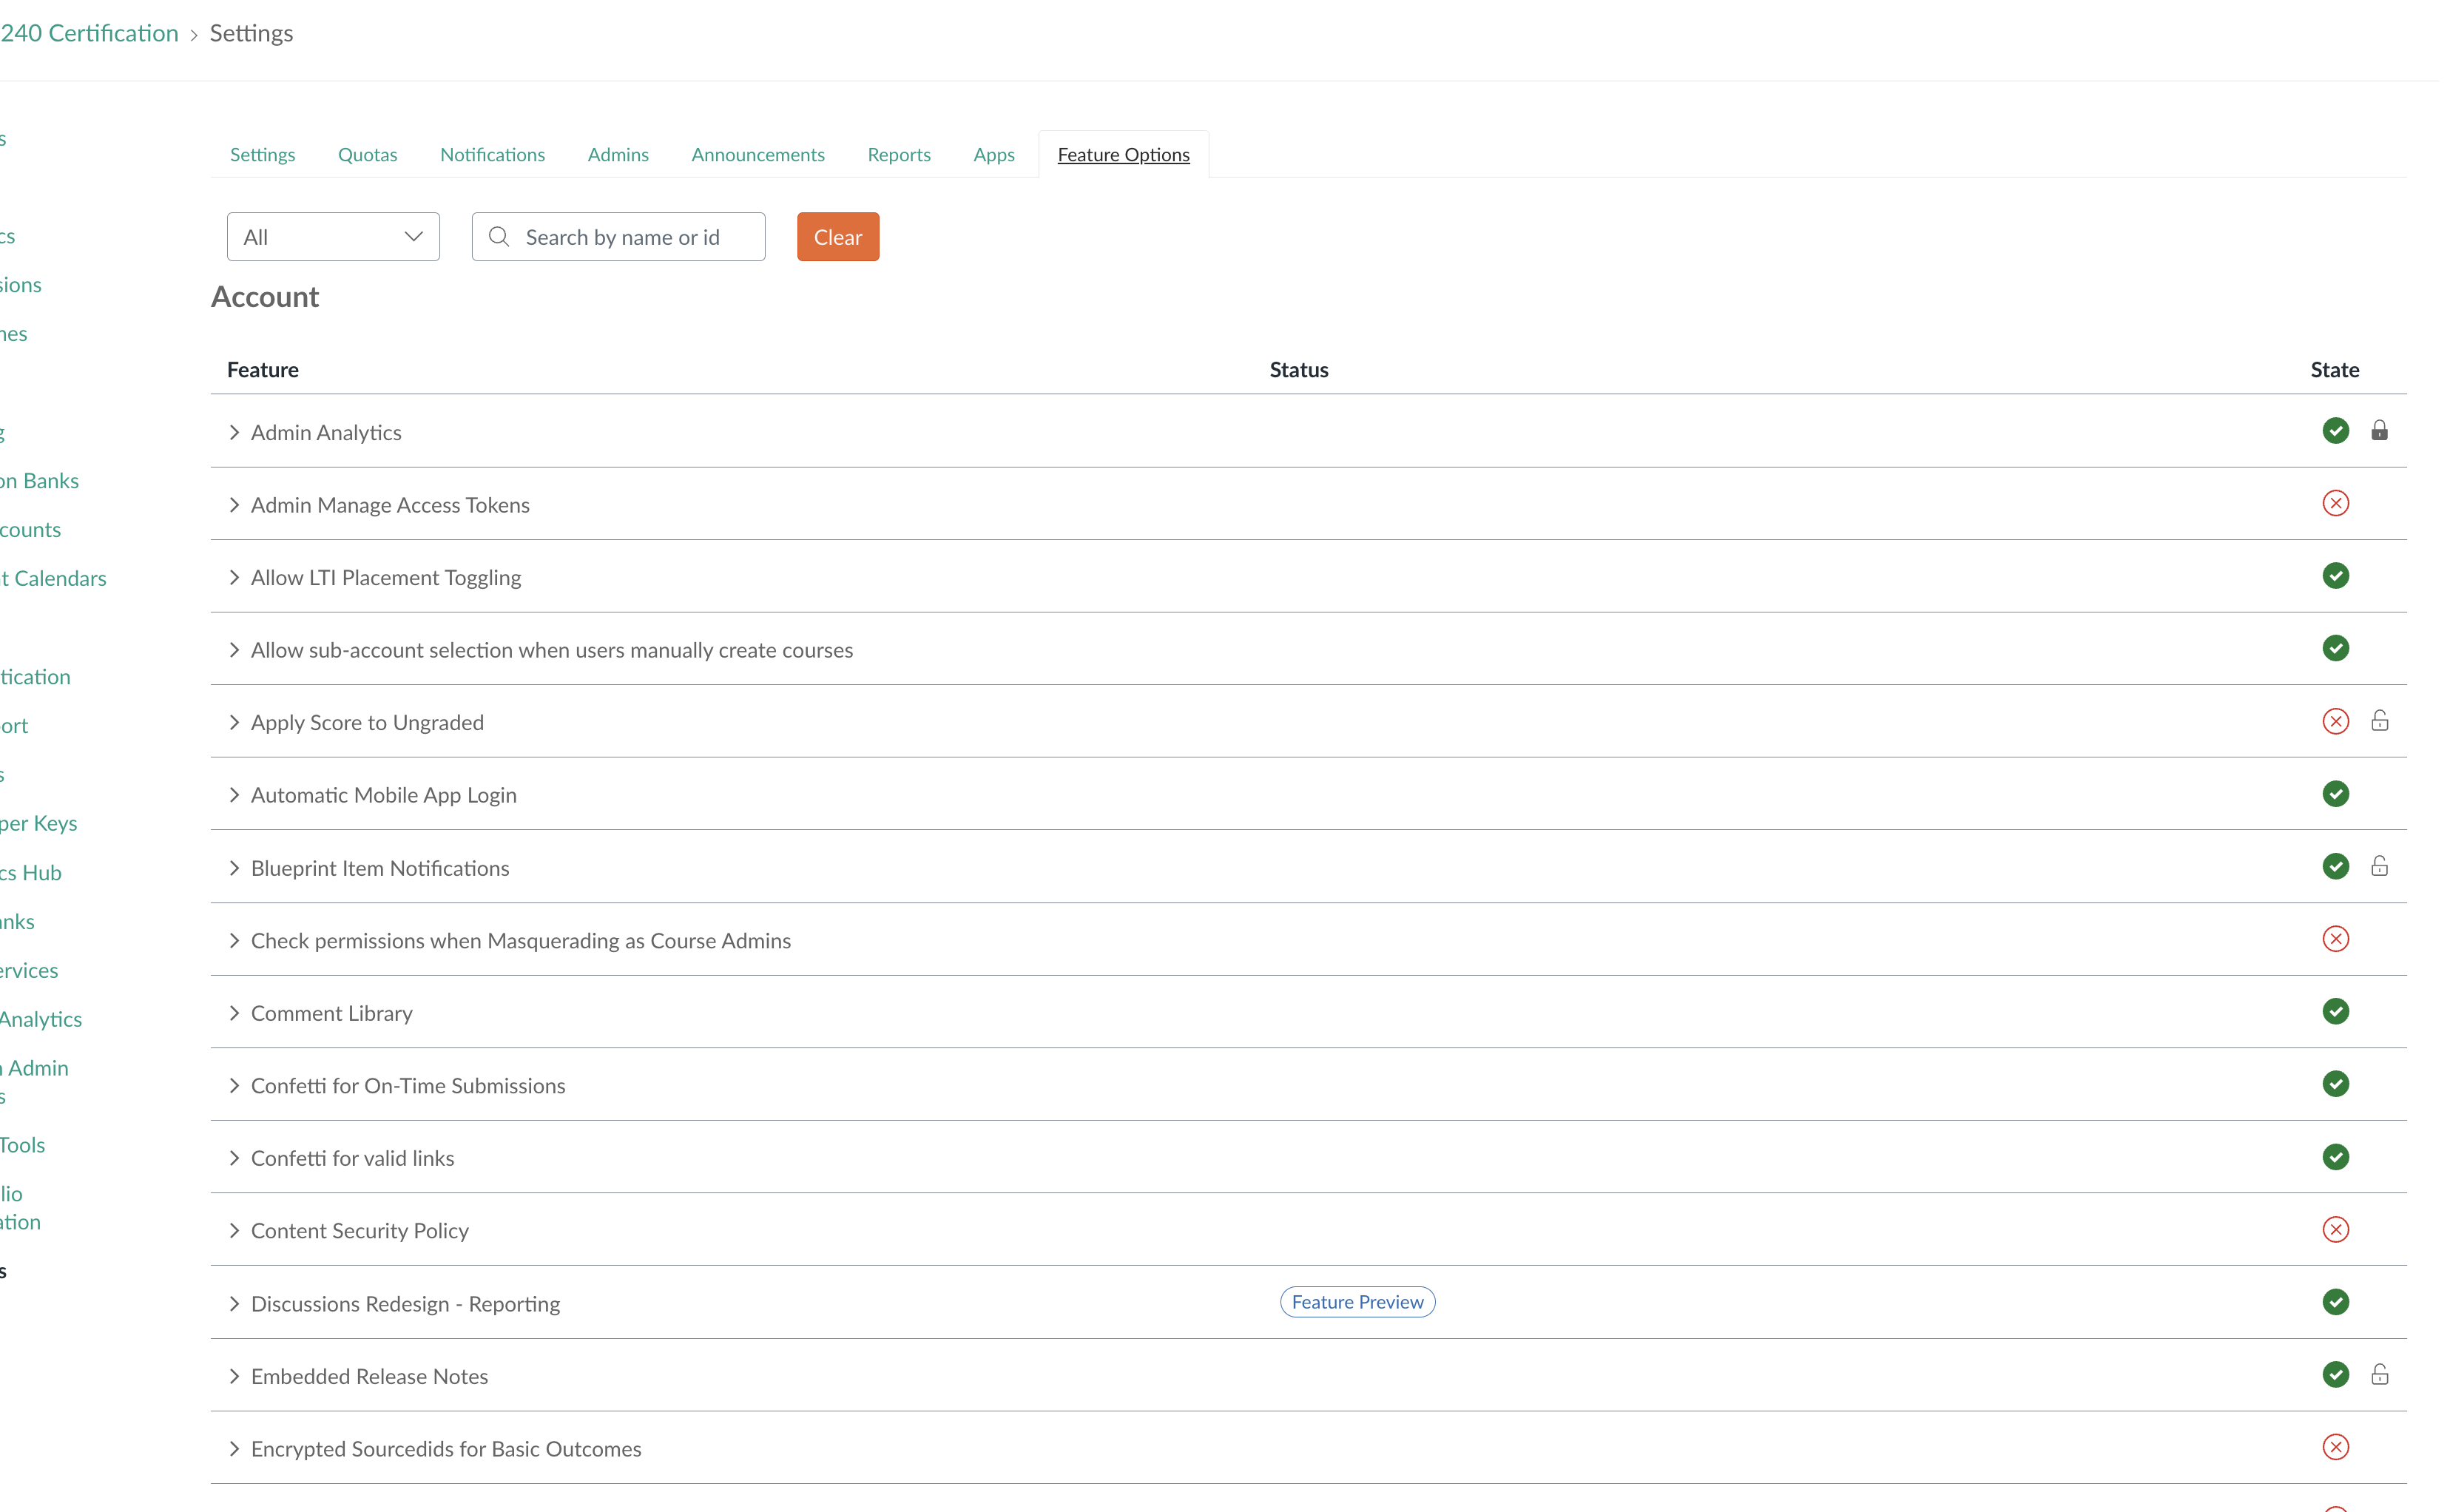The image size is (2450, 1512).
Task: Click the search magnifier icon in the search box
Action: point(498,236)
